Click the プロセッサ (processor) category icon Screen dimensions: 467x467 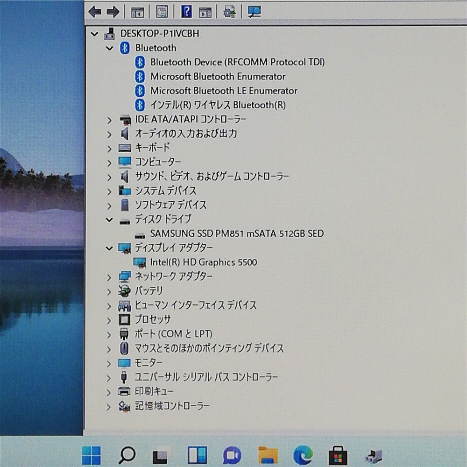coord(124,319)
